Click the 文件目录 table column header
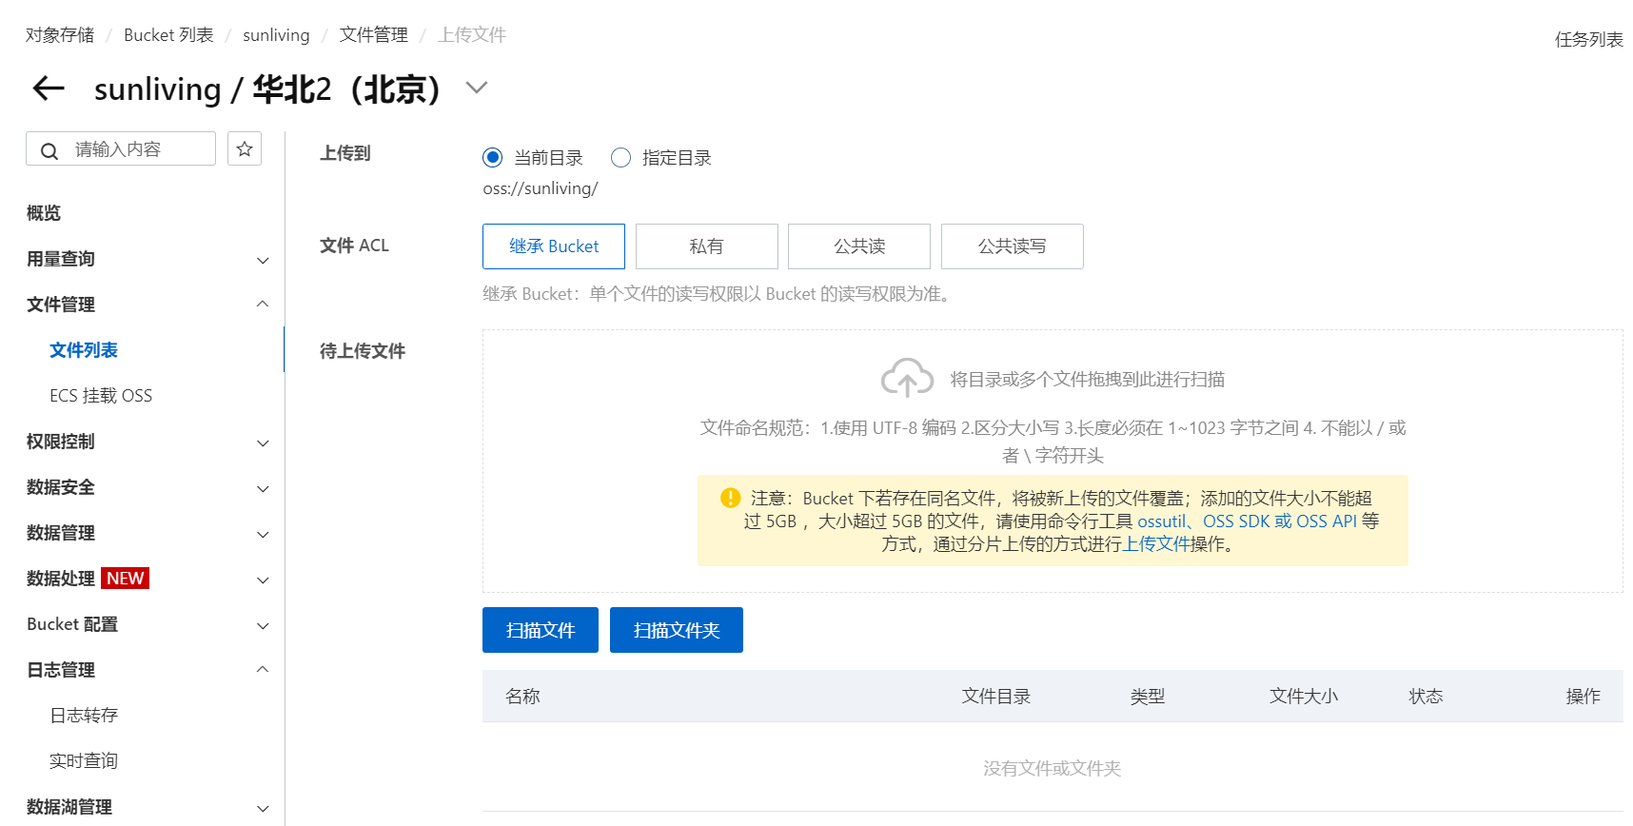 996,697
